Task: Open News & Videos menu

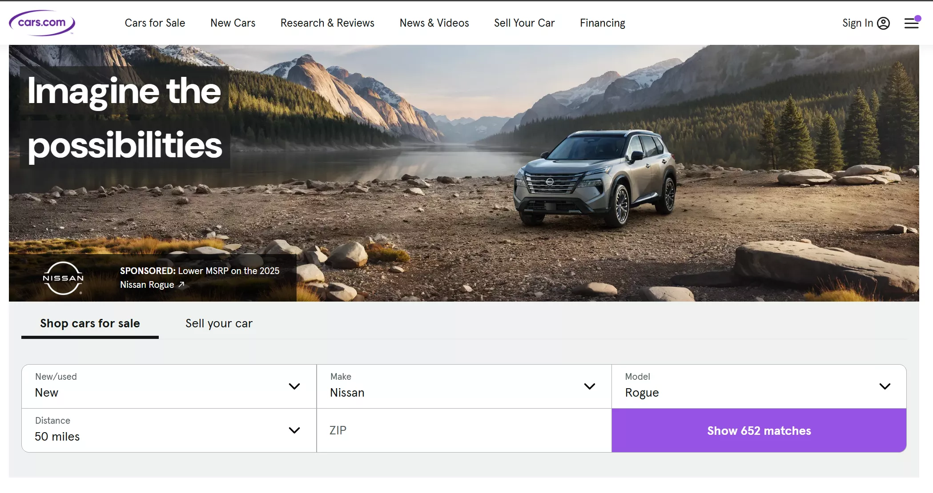Action: (434, 23)
